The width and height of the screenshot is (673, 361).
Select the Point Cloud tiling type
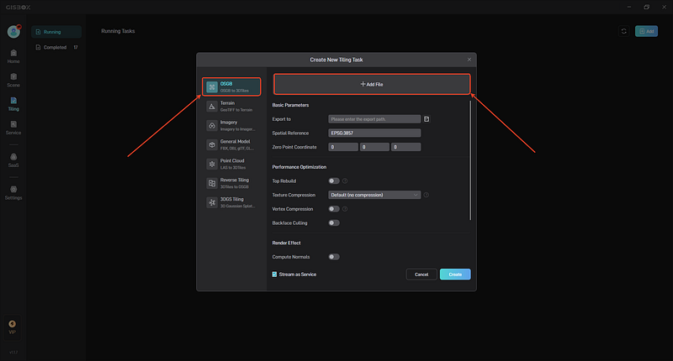pyautogui.click(x=231, y=164)
